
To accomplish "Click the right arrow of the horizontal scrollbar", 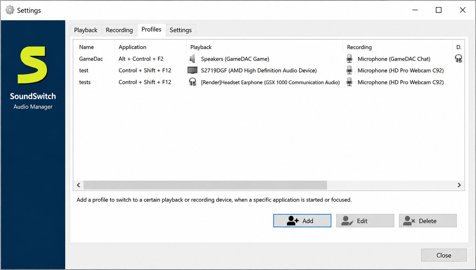I will click(459, 185).
